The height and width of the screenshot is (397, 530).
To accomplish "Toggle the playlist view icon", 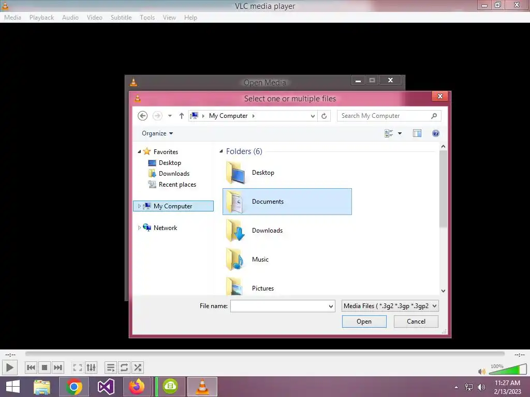I will (x=111, y=368).
